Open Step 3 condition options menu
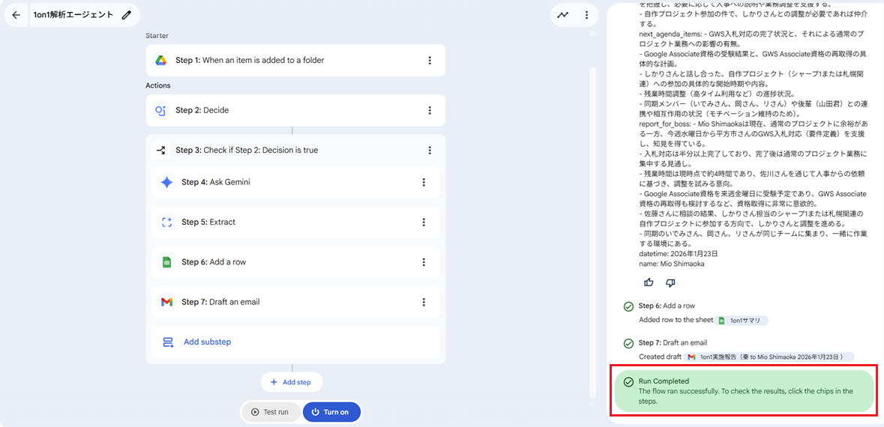This screenshot has height=427, width=884. (430, 150)
